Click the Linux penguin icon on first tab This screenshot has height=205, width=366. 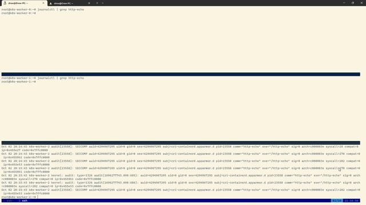(x=5, y=3)
